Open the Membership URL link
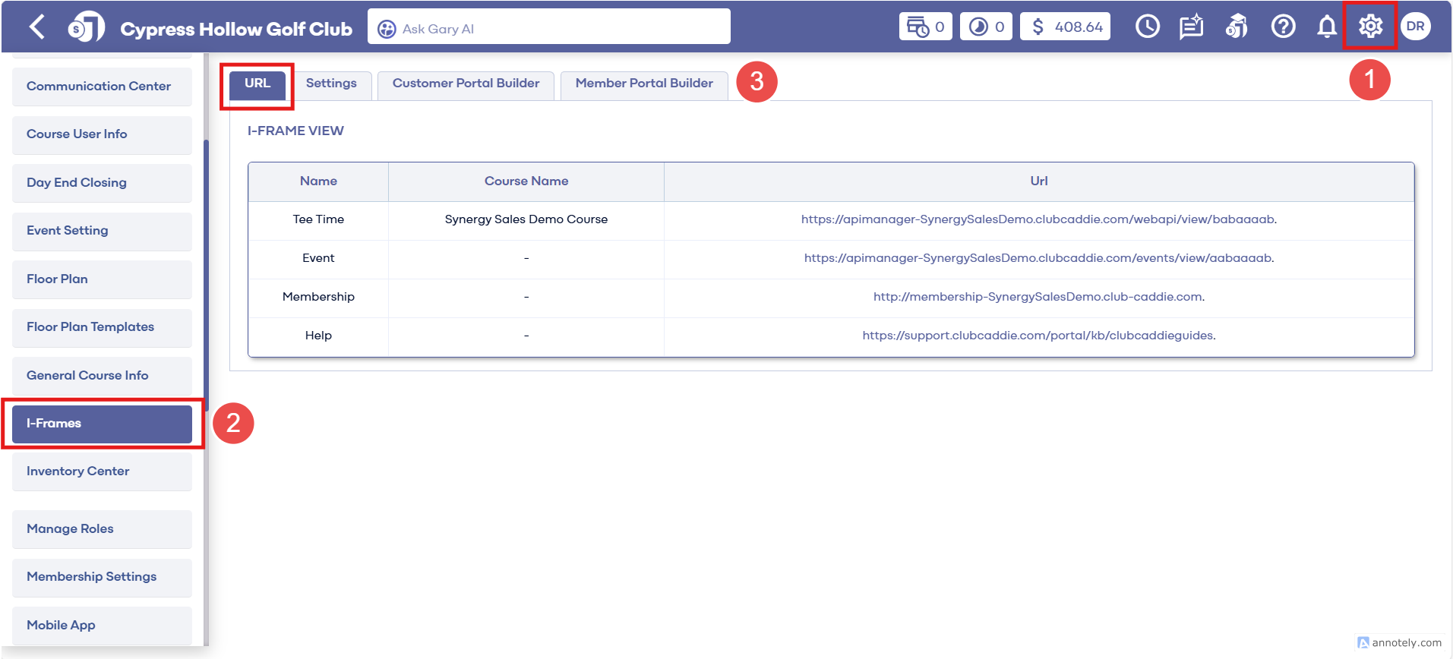 [x=1038, y=297]
